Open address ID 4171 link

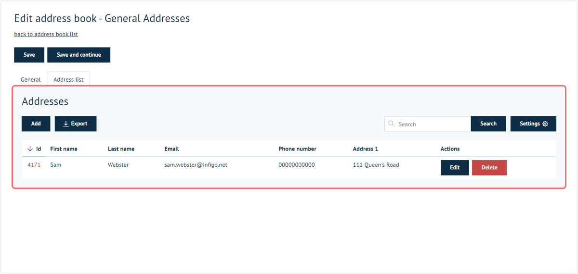[x=34, y=165]
